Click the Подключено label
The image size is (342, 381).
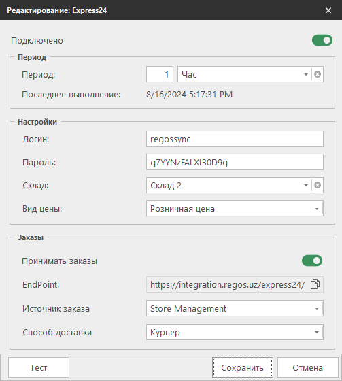[37, 41]
